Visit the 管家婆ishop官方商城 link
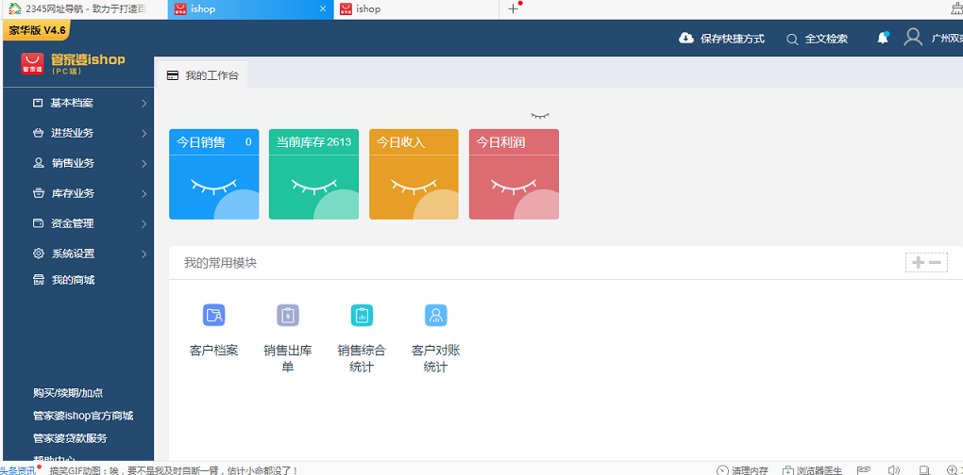 [83, 416]
